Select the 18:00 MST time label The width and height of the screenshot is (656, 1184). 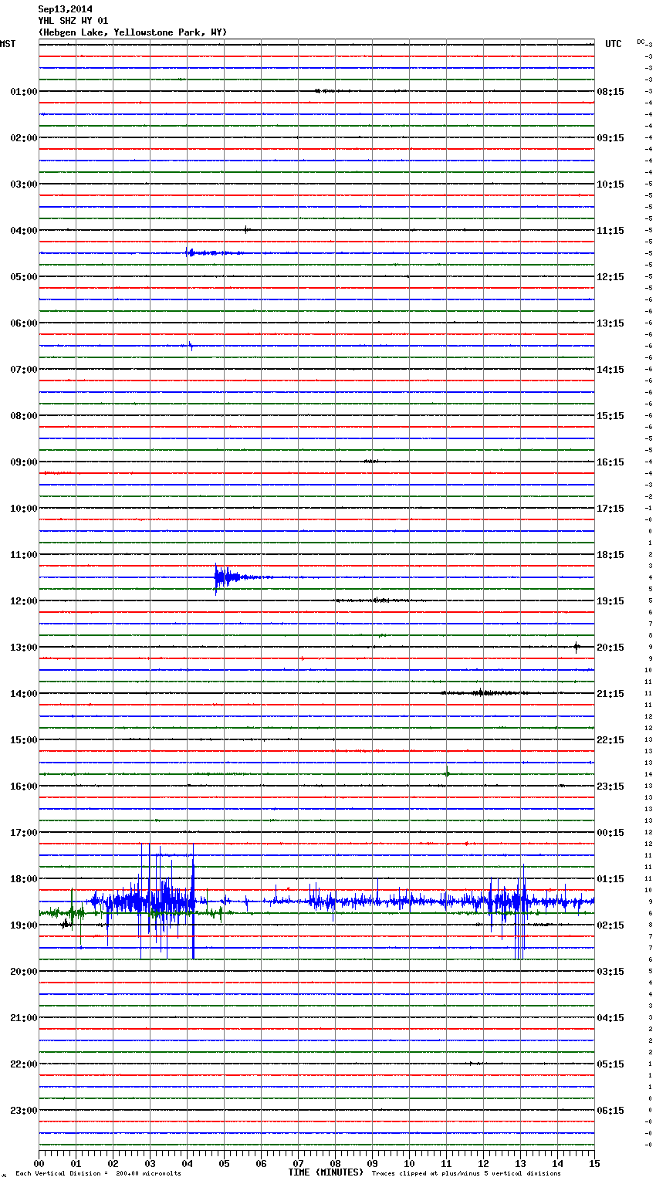pyautogui.click(x=23, y=879)
